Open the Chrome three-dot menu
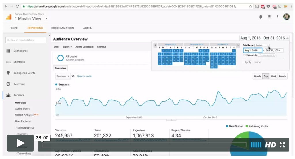The width and height of the screenshot is (295, 159). (x=291, y=6)
